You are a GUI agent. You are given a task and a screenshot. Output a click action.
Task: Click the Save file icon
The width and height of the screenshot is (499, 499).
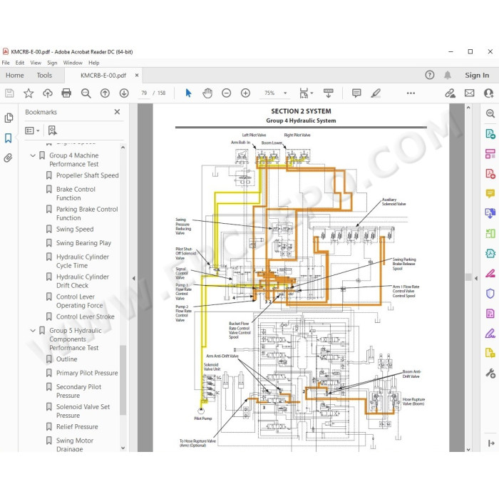click(x=9, y=93)
